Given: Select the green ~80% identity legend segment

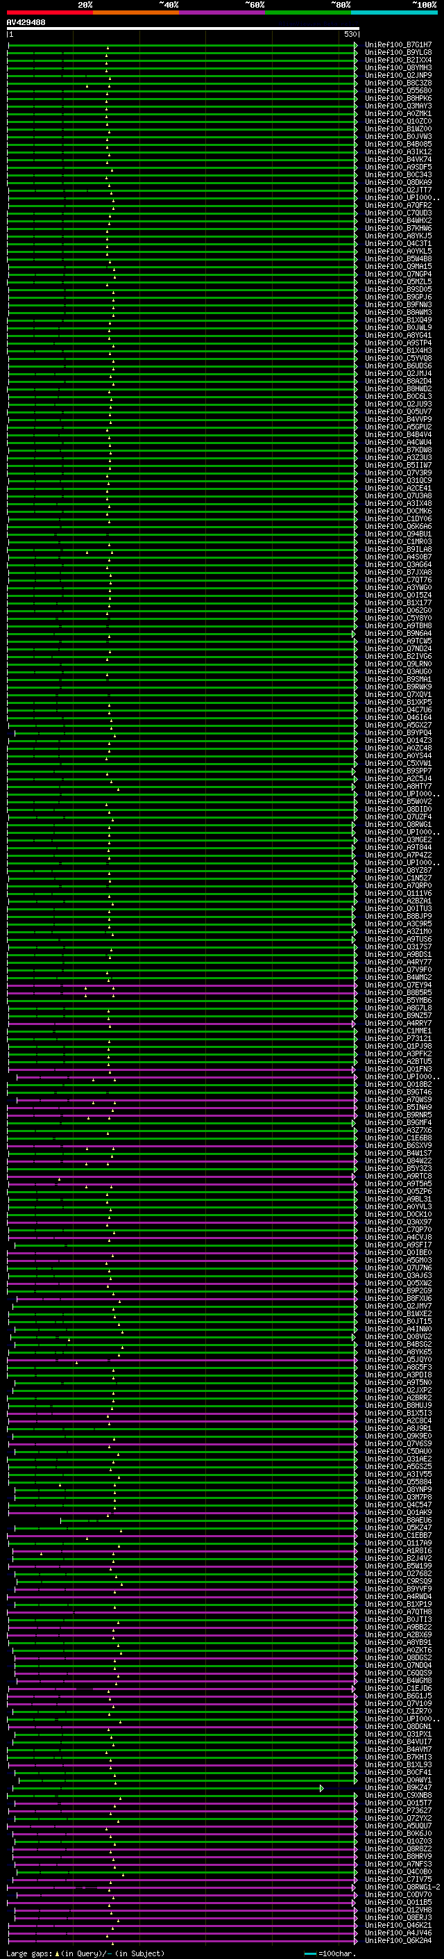Looking at the screenshot, I should 308,13.
